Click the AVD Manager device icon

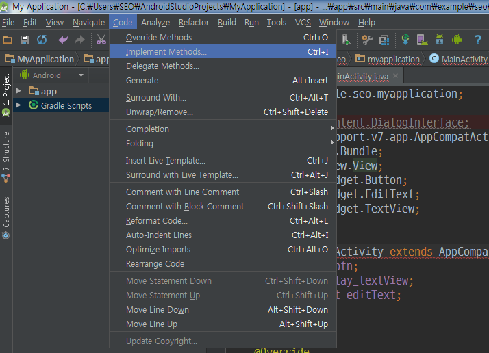(x=423, y=40)
